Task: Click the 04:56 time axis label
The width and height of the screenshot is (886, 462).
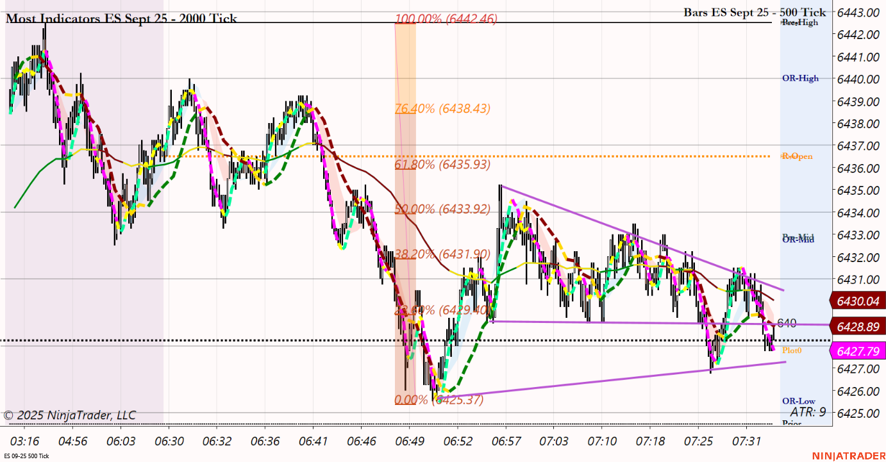Action: pos(72,441)
